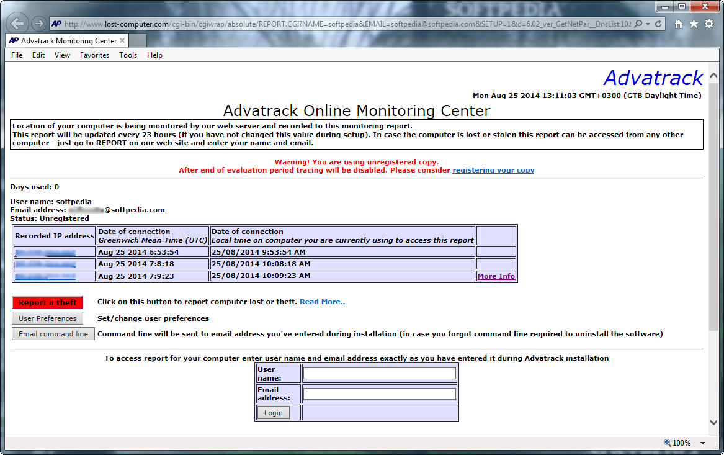Focus the User name input field
The height and width of the screenshot is (455, 724).
[x=380, y=373]
